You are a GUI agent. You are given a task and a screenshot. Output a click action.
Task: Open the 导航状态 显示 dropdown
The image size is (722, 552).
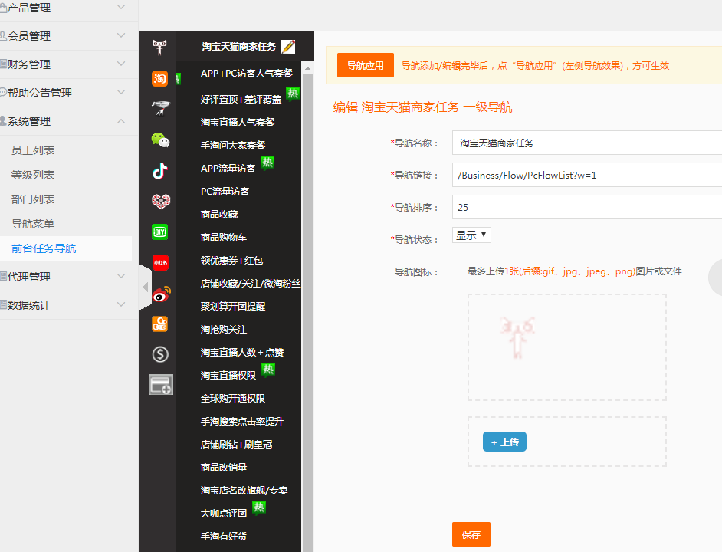[x=472, y=235]
